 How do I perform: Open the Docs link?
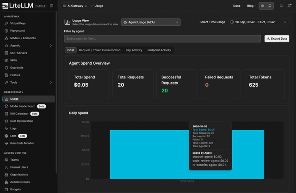coord(236,6)
